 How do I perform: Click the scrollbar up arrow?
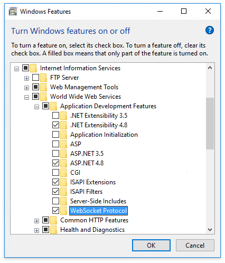[x=210, y=68]
